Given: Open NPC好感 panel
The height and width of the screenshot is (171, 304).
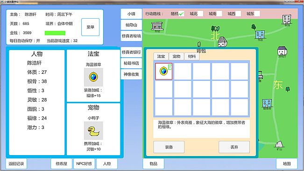Looking at the screenshot, I should [x=84, y=164].
